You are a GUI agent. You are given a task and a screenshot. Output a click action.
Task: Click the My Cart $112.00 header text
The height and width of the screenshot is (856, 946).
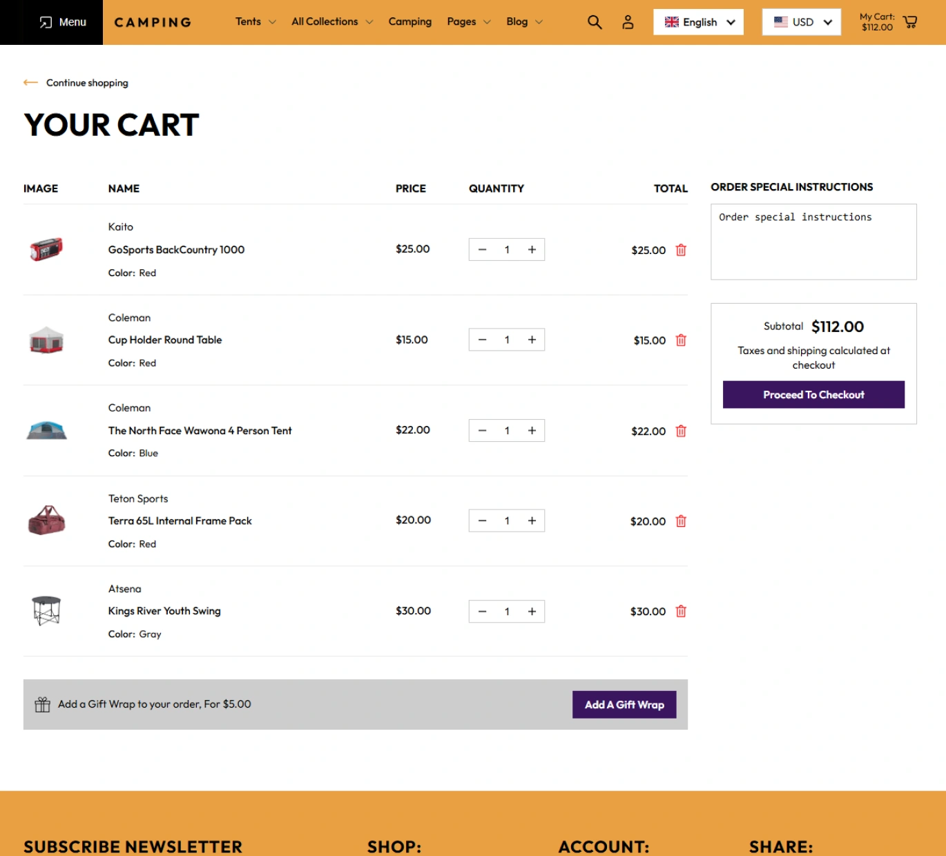877,22
